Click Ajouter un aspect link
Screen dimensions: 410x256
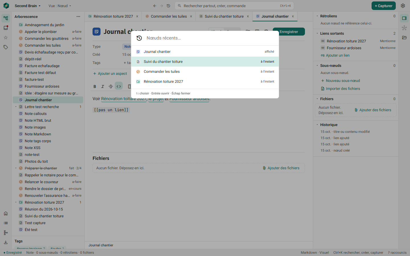coord(110,74)
